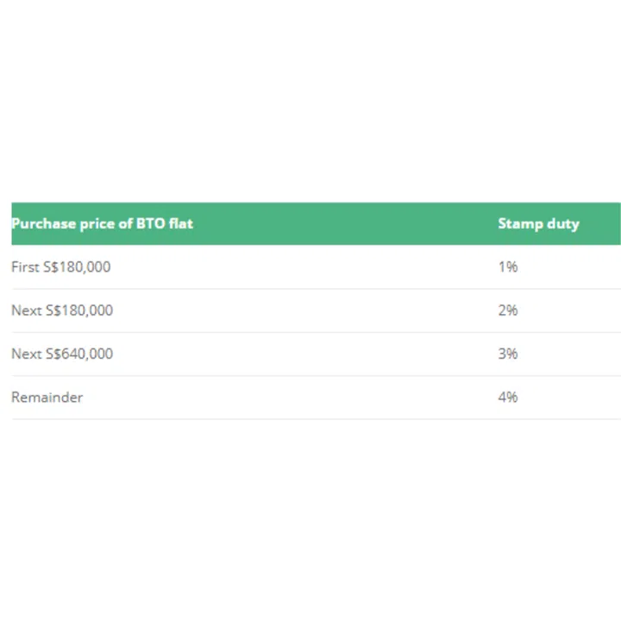Click the 4% stamp duty value
Screen dimensions: 621x621
(x=508, y=397)
